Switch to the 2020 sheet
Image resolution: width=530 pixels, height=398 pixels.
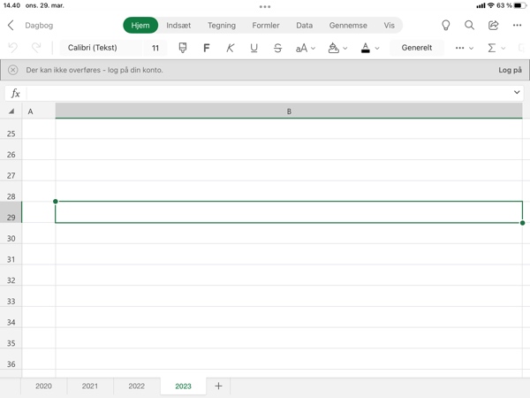pyautogui.click(x=43, y=387)
